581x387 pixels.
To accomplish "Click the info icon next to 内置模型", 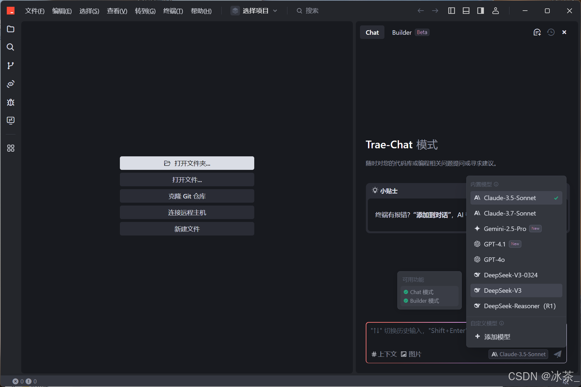I will pyautogui.click(x=496, y=184).
